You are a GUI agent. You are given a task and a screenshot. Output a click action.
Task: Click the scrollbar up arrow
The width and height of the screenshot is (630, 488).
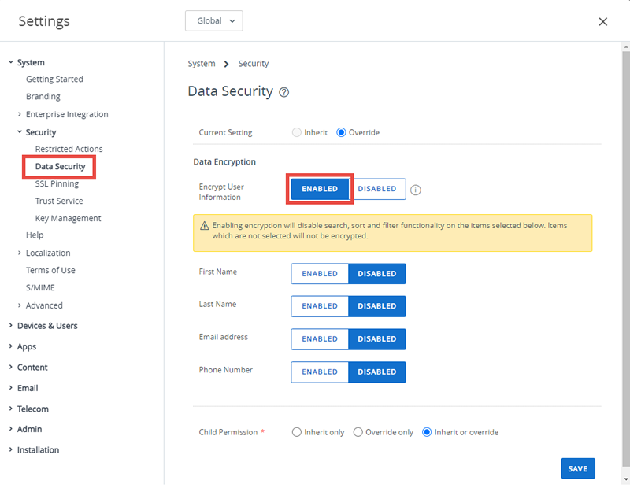(626, 47)
